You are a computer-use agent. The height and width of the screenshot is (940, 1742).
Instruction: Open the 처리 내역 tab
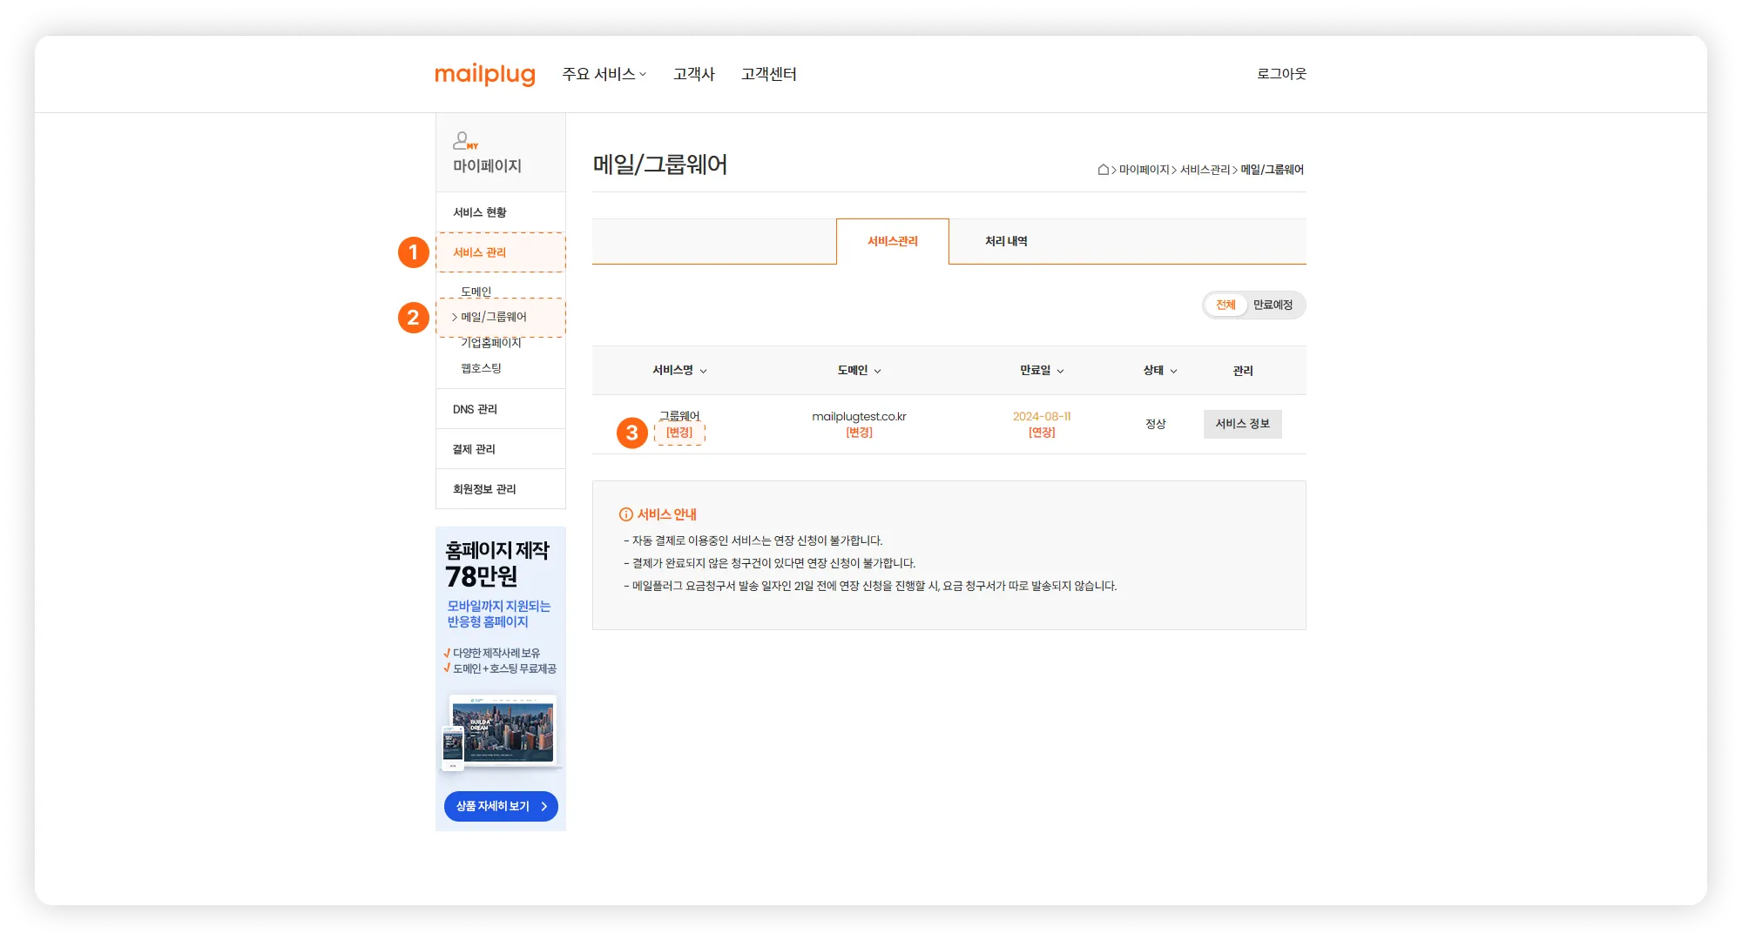point(1006,241)
